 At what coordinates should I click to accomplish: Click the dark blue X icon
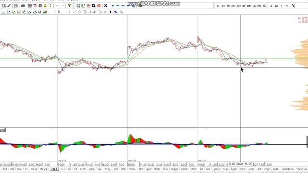106,6
